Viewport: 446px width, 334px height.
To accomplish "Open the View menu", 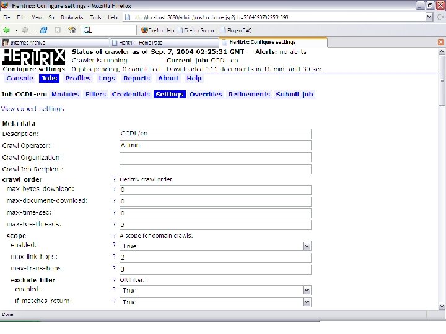I will 37,17.
